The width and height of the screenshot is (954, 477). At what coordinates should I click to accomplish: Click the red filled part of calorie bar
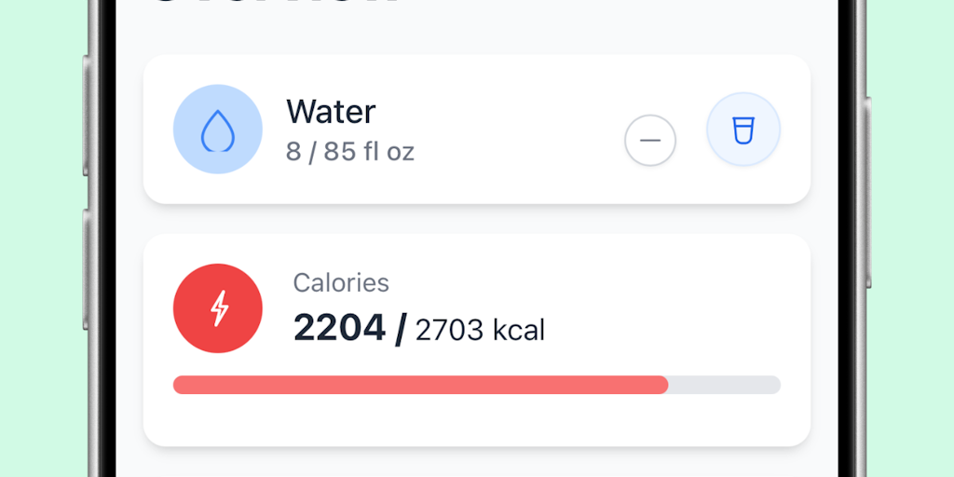[x=419, y=385]
